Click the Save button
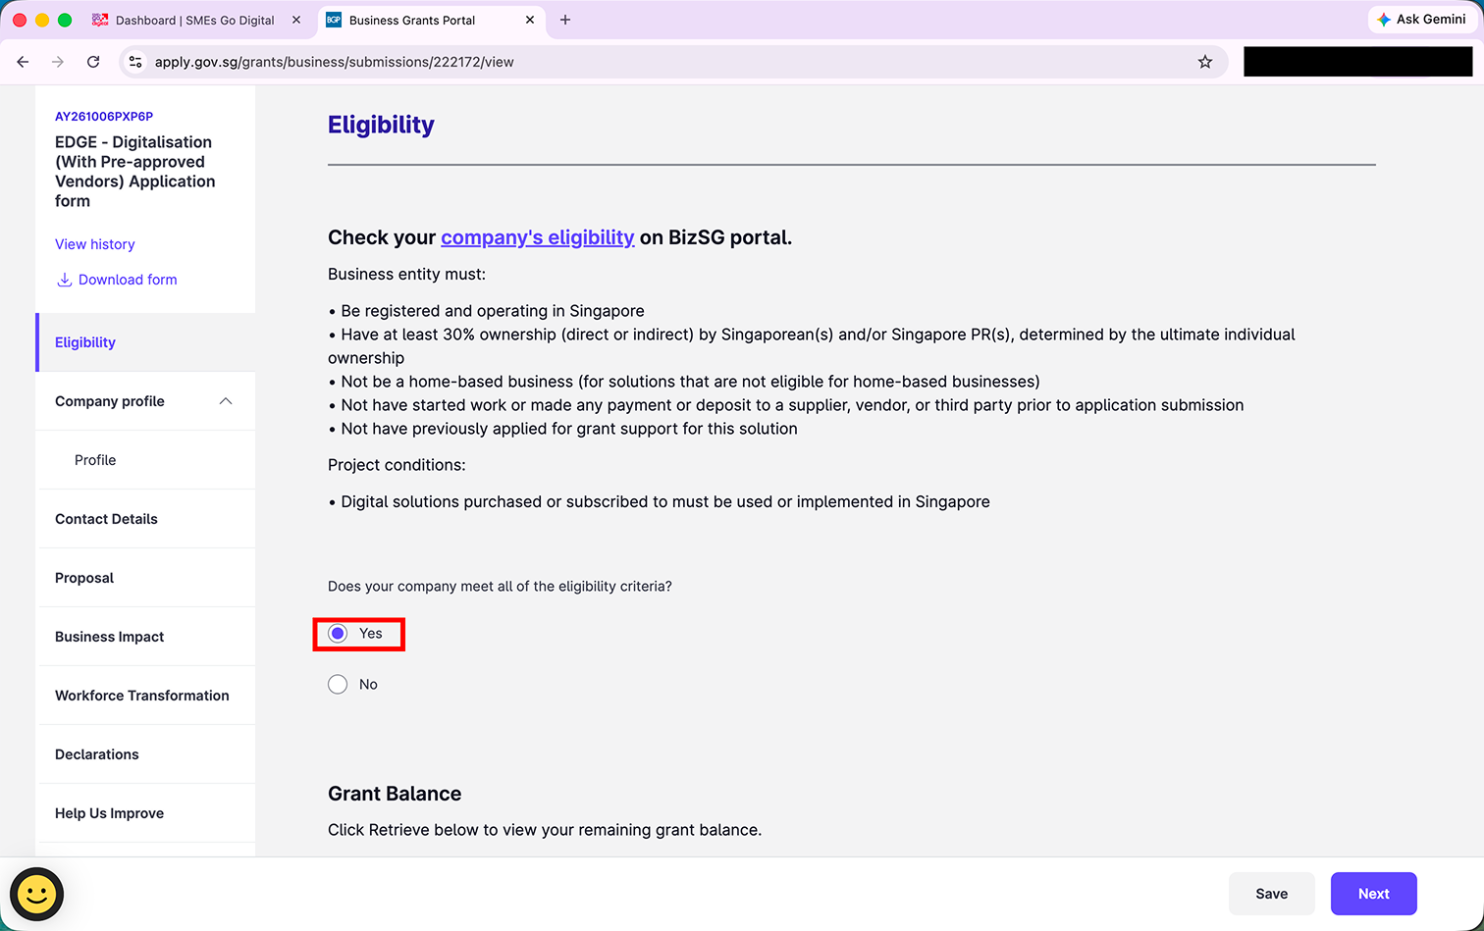This screenshot has width=1484, height=931. pyautogui.click(x=1272, y=894)
